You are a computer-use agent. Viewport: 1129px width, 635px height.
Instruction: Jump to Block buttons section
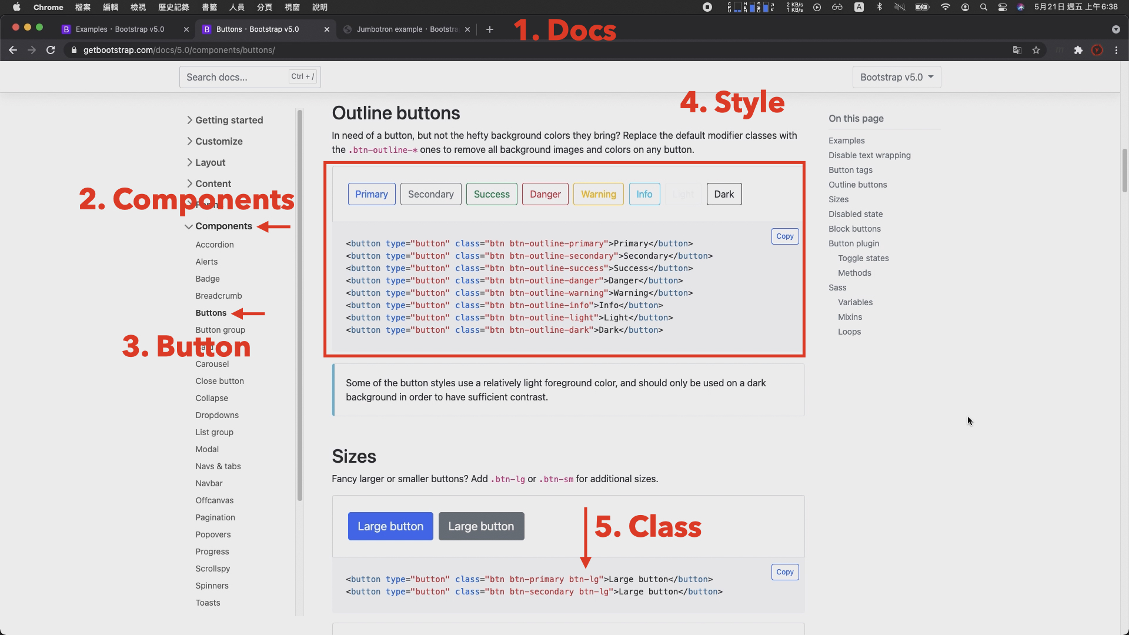(x=854, y=229)
